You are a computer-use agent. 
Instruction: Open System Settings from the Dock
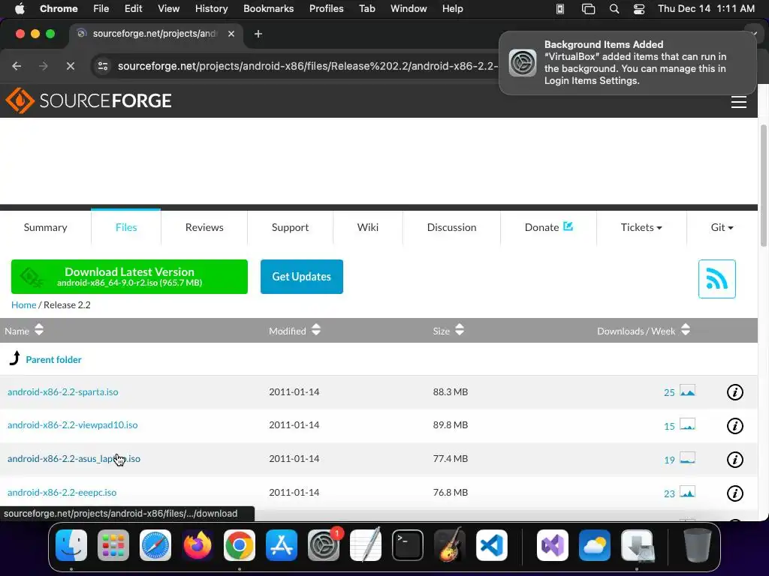tap(324, 545)
